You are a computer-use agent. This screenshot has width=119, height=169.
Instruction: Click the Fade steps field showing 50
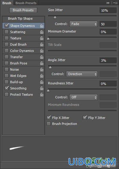108,24
